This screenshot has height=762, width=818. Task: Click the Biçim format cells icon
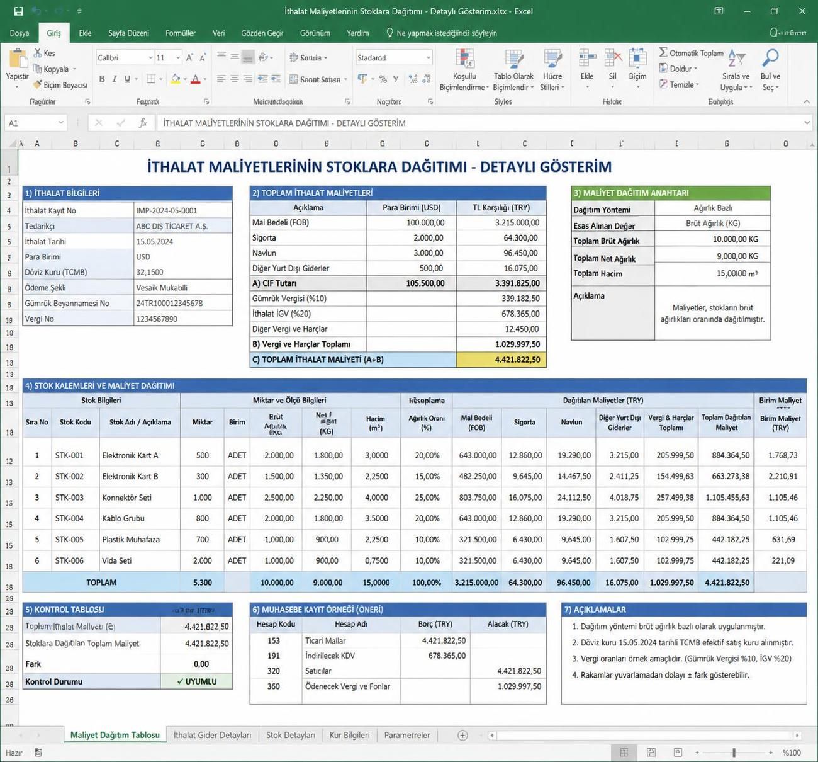(637, 59)
